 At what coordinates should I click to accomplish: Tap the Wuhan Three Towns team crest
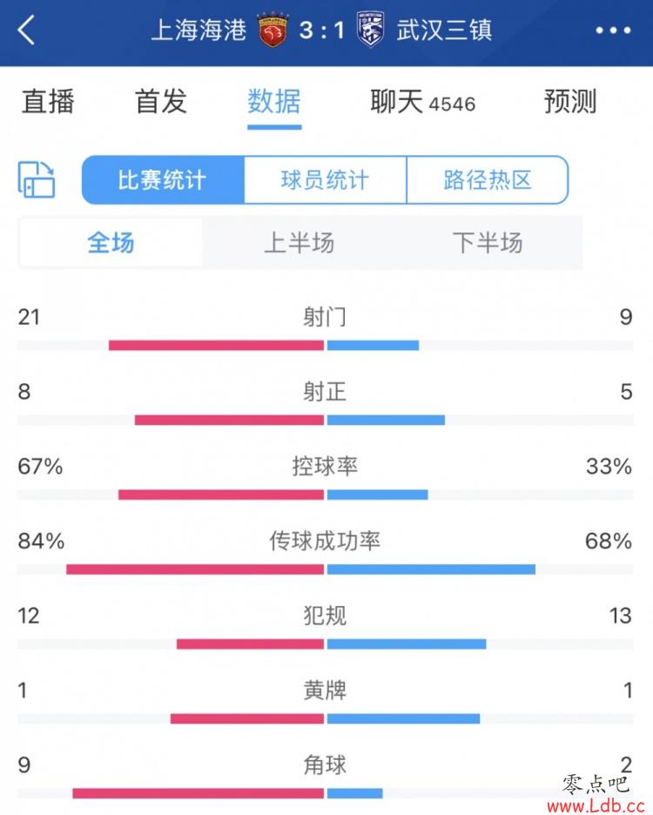[371, 30]
